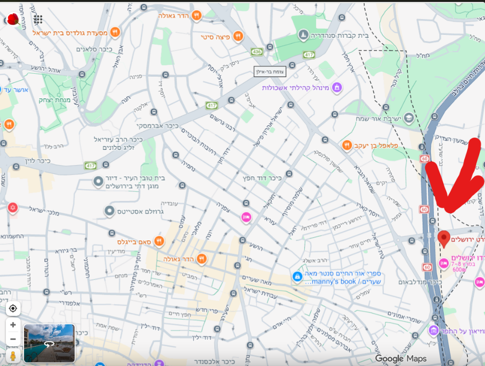Select the בית קברות סנהדריה cemetery marker
The width and height of the screenshot is (485, 366).
(x=303, y=35)
